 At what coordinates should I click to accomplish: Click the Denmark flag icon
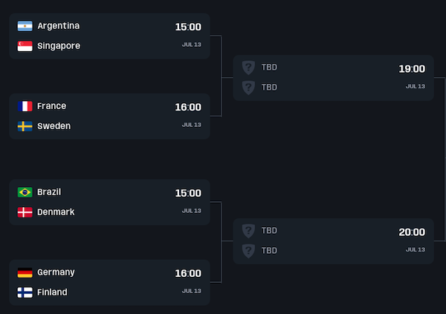coord(25,212)
